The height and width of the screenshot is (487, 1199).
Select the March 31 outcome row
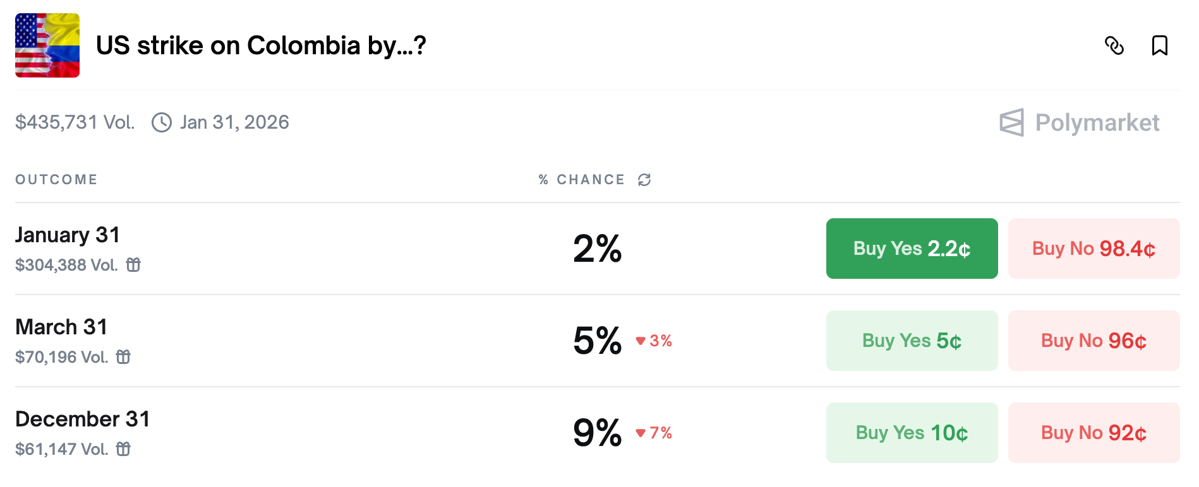[x=61, y=327]
